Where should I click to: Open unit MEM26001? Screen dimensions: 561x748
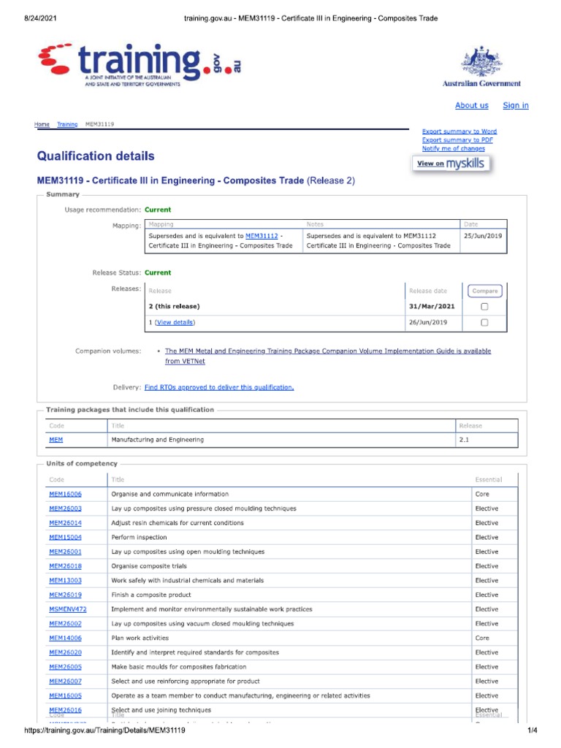tap(65, 552)
